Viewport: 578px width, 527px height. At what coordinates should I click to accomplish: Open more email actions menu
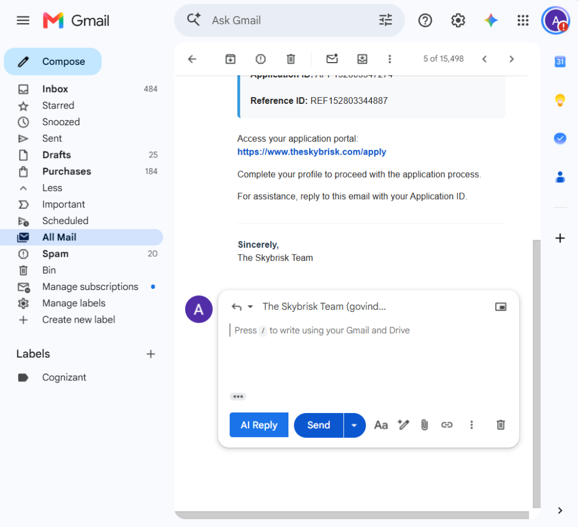coord(389,59)
